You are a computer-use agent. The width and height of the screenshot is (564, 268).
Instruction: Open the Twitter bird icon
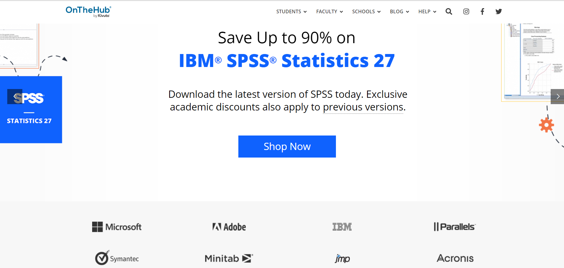[498, 11]
